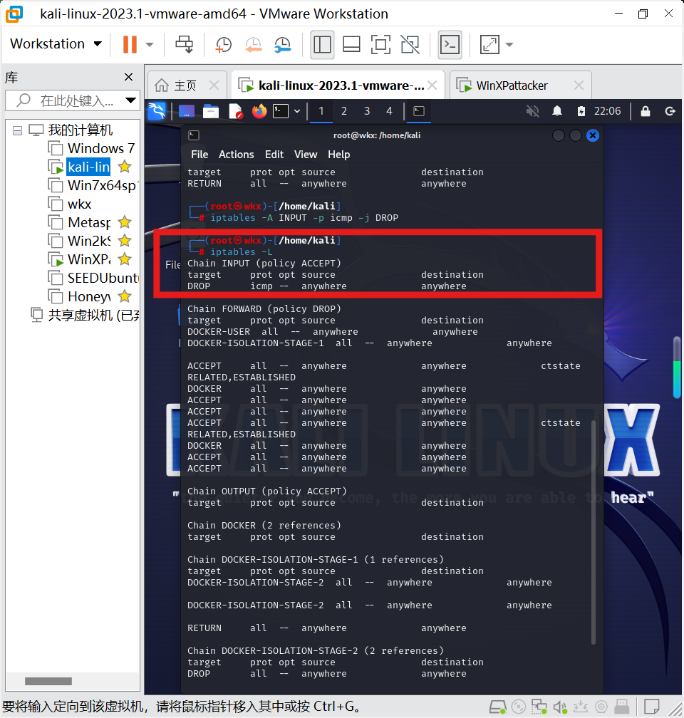Open the snapshot manager
Image resolution: width=684 pixels, height=718 pixels.
coord(283,44)
